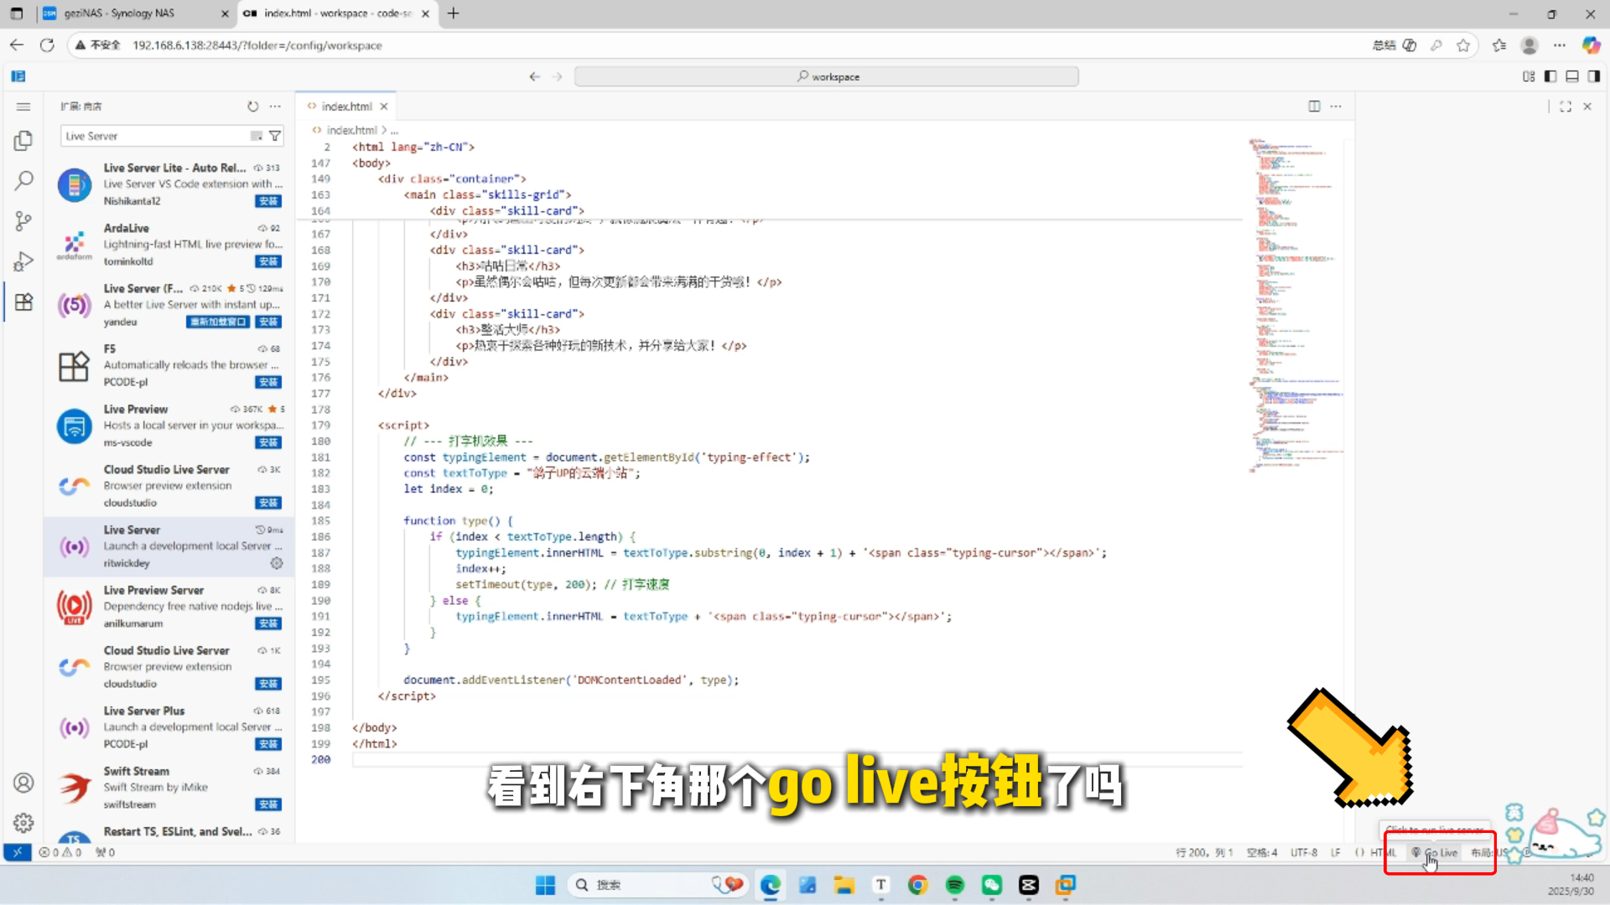Expand breadcrumb after index.html

coord(394,131)
